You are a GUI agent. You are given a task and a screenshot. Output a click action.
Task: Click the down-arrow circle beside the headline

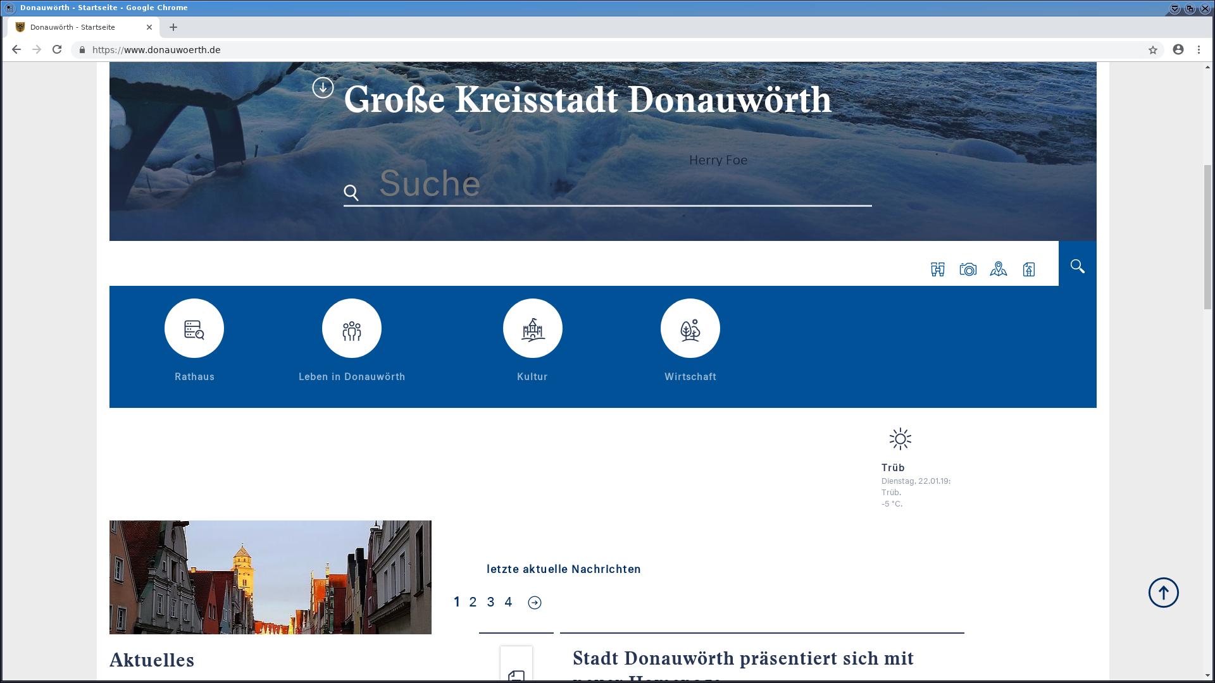click(323, 87)
